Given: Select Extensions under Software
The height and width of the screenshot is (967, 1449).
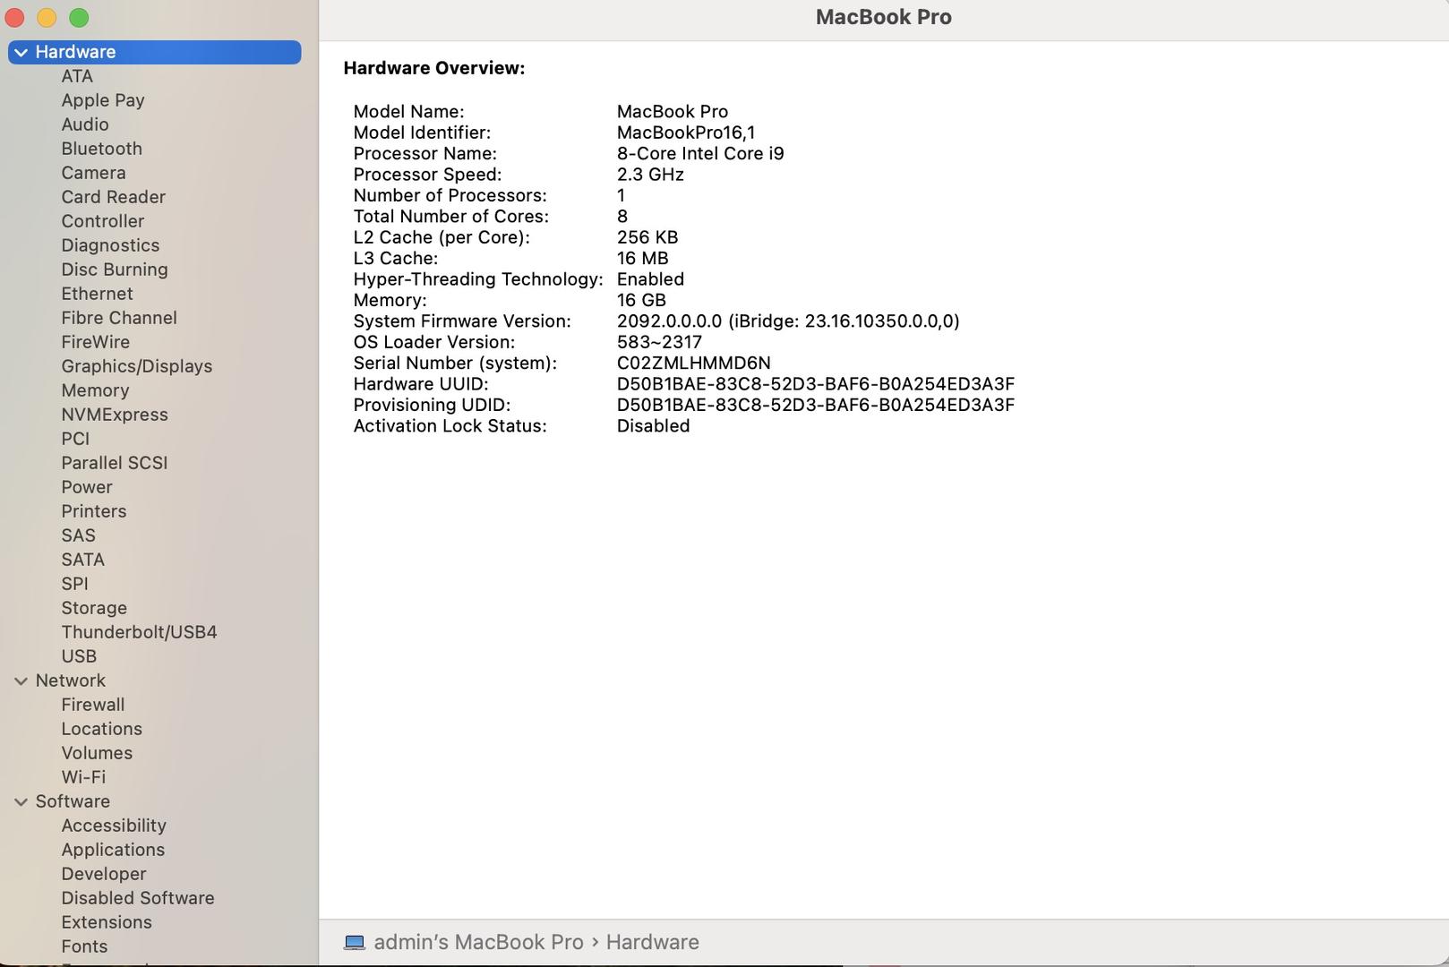Looking at the screenshot, I should coord(106,922).
